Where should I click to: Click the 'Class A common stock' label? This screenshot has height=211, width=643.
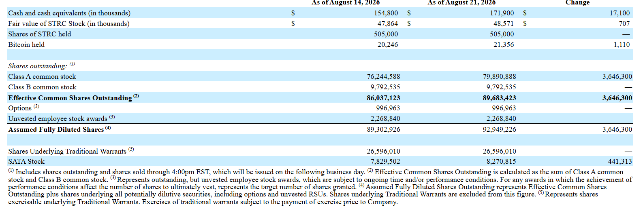(x=42, y=76)
